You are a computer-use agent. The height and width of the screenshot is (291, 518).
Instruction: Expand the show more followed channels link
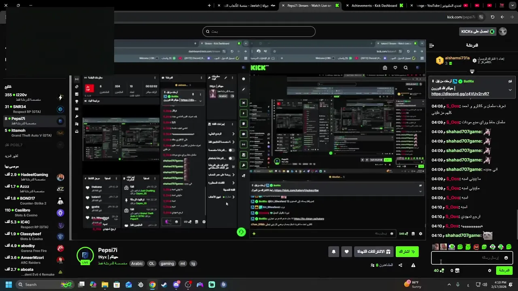11,156
